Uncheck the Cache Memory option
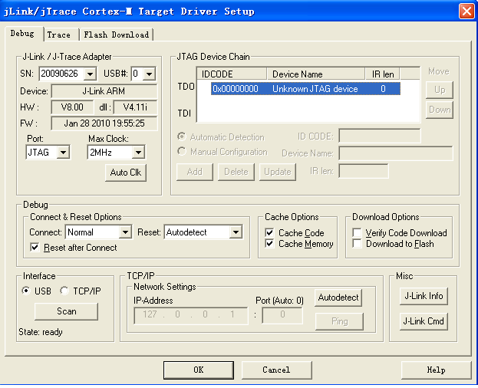This screenshot has height=388, width=478. [270, 244]
